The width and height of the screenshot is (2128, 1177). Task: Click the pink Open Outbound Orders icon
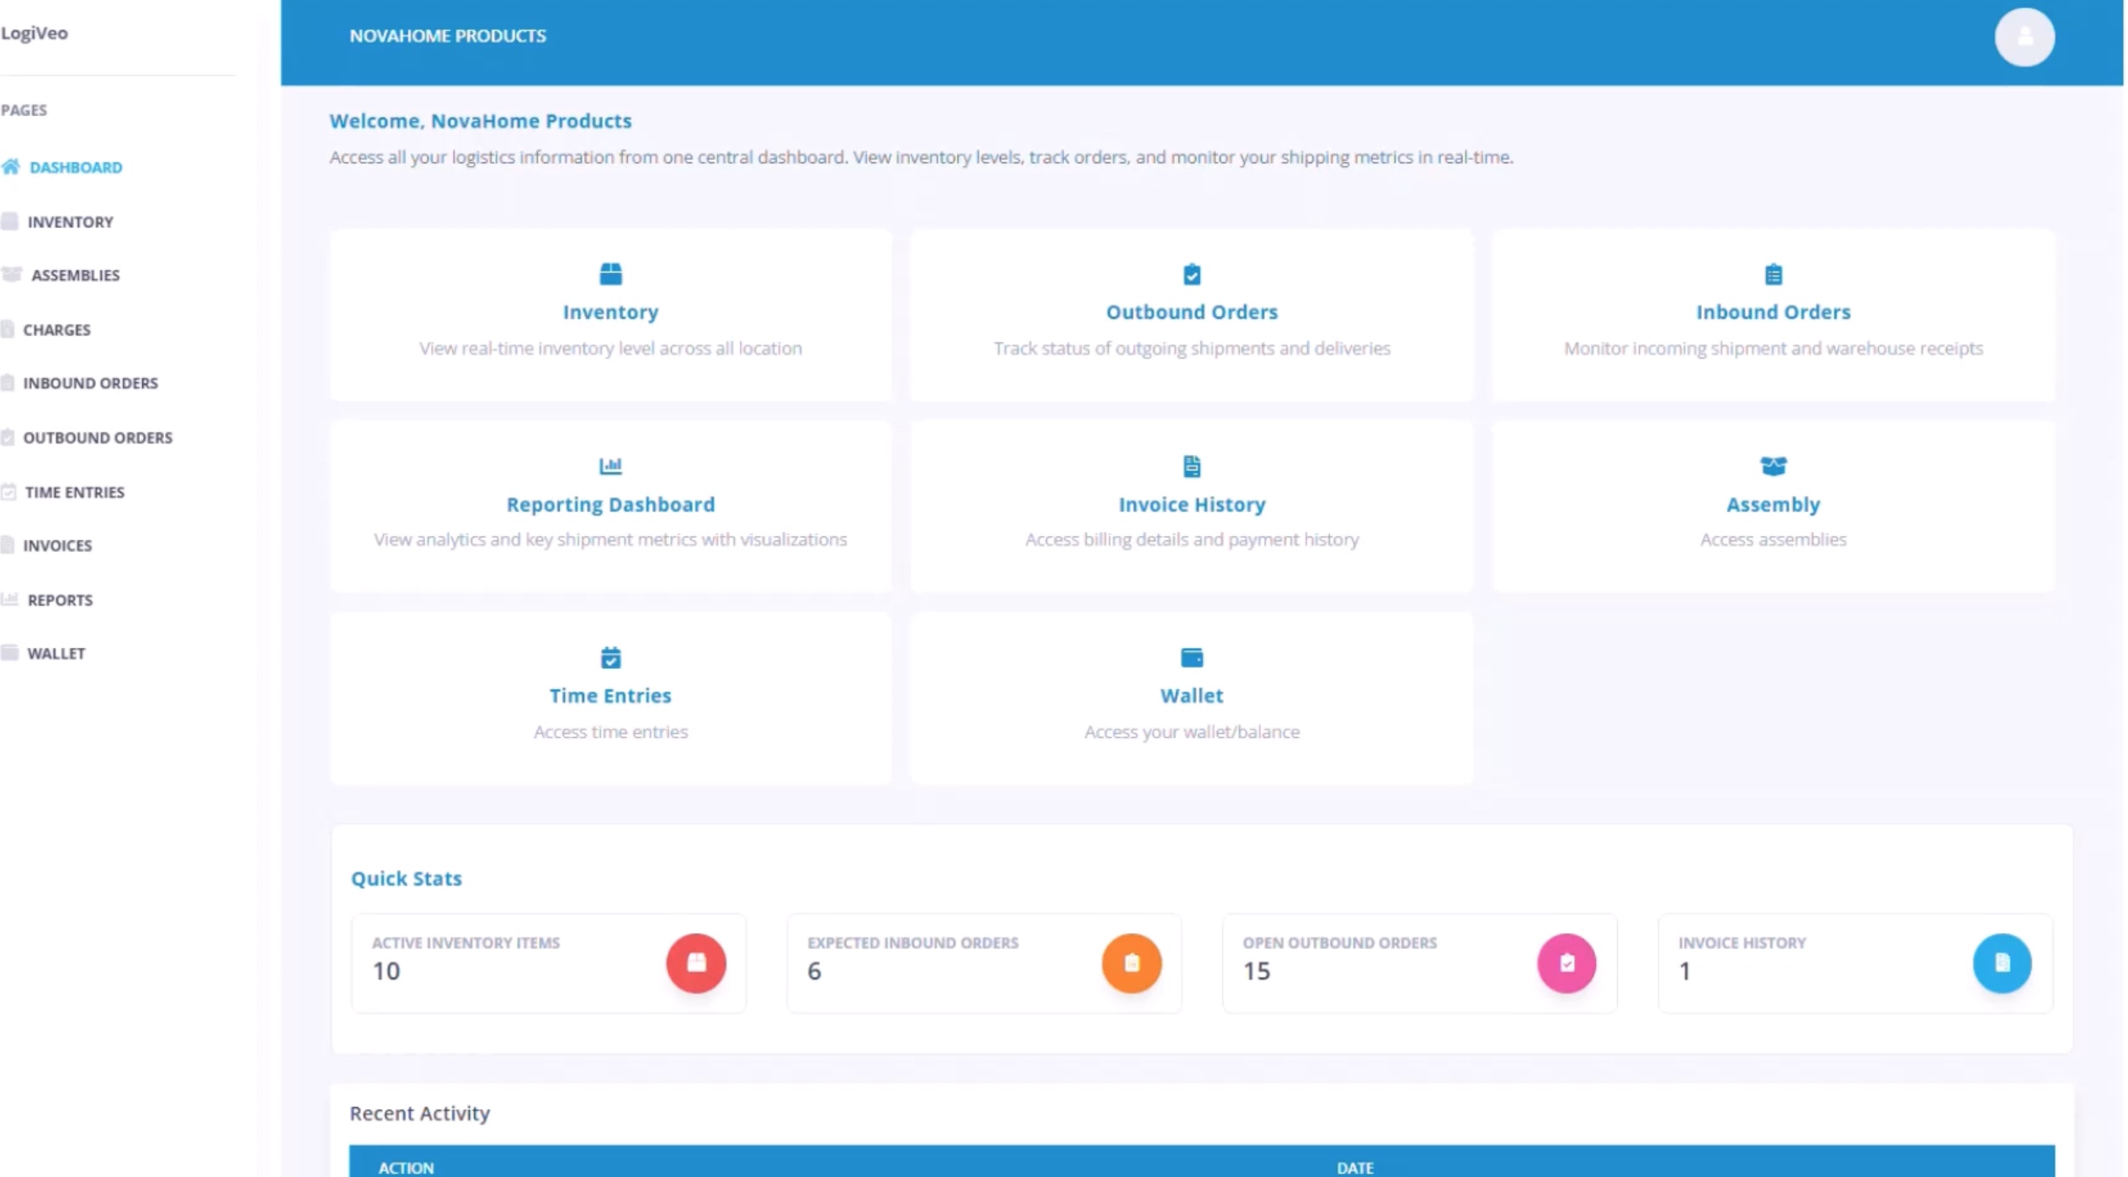1566,962
